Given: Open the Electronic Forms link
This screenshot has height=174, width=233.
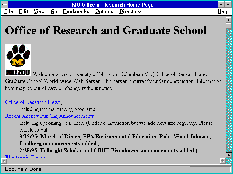Looking at the screenshot, I should tap(25, 157).
